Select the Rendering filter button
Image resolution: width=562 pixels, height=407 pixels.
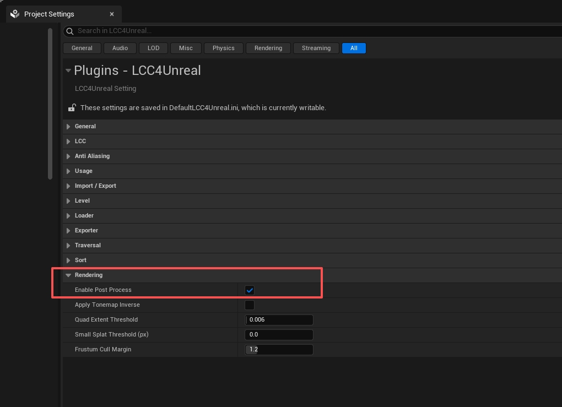[268, 48]
